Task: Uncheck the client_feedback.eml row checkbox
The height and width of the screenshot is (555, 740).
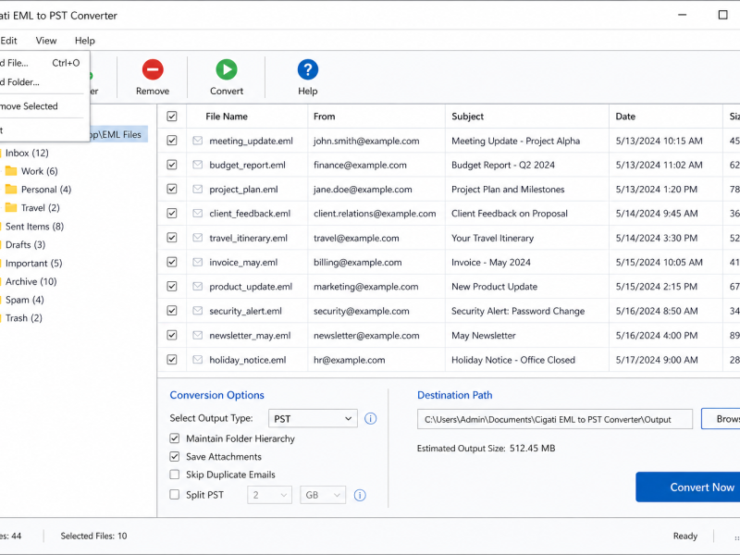Action: (172, 214)
